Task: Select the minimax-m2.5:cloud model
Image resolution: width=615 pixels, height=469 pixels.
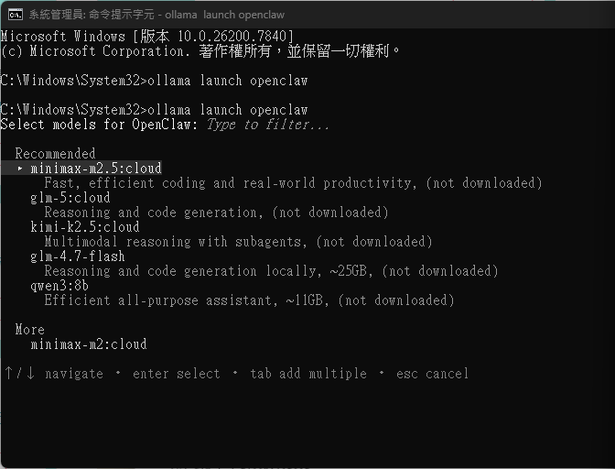Action: click(95, 169)
